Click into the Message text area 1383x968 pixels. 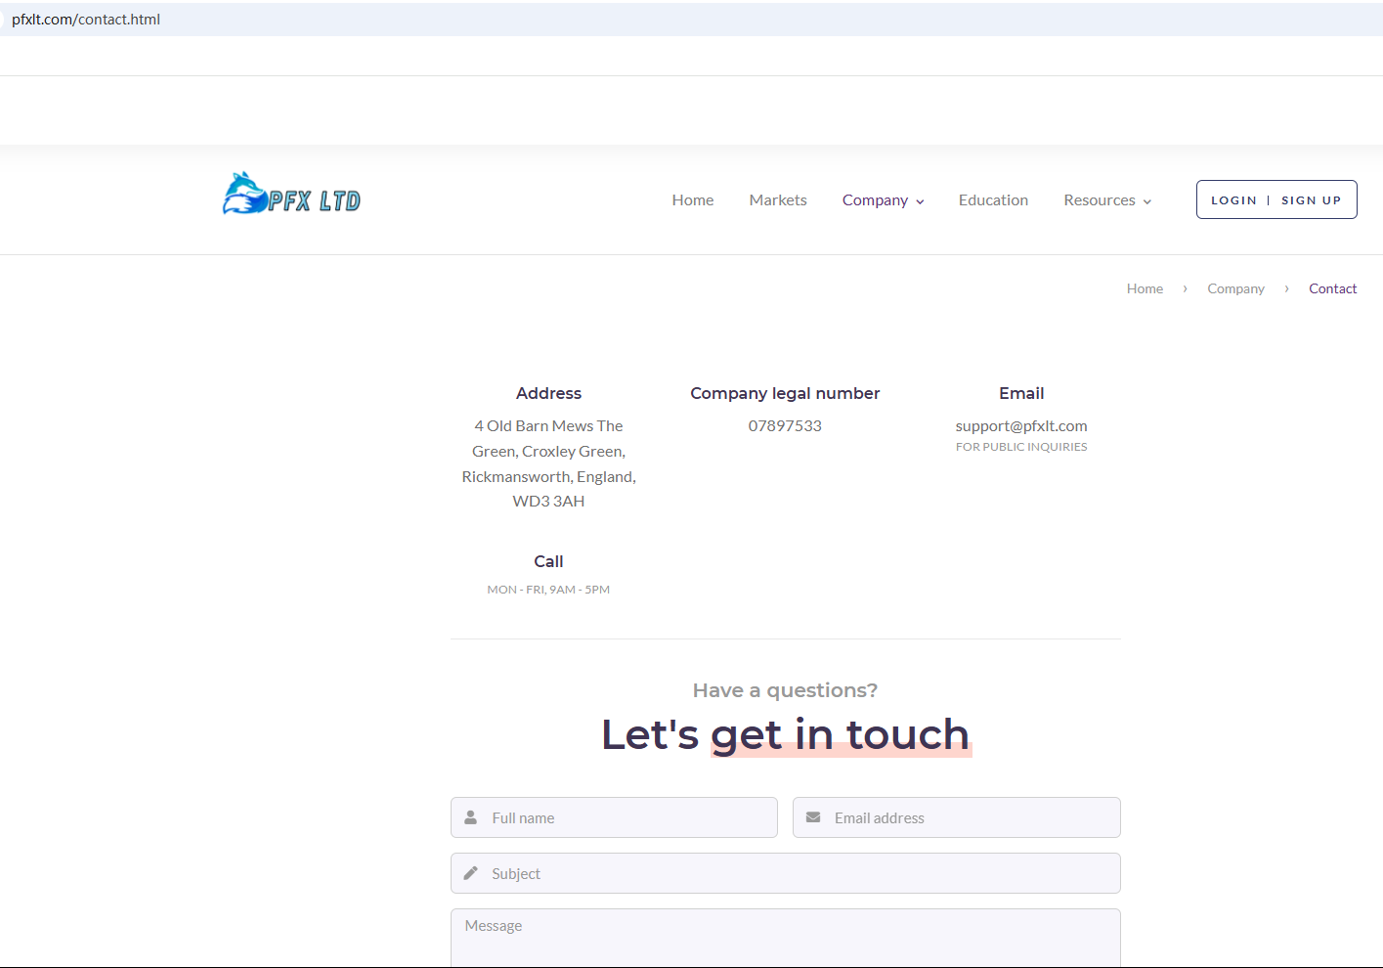tap(786, 938)
